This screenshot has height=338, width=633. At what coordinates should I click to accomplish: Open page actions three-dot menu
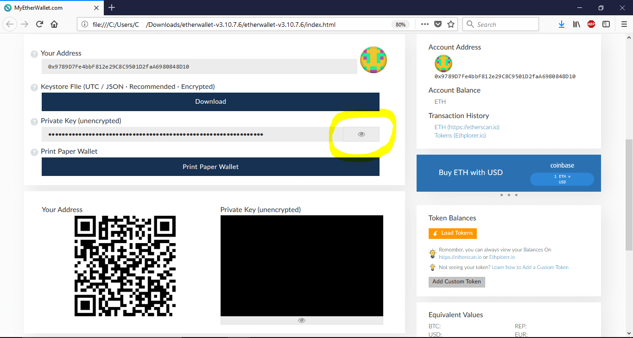coord(425,25)
